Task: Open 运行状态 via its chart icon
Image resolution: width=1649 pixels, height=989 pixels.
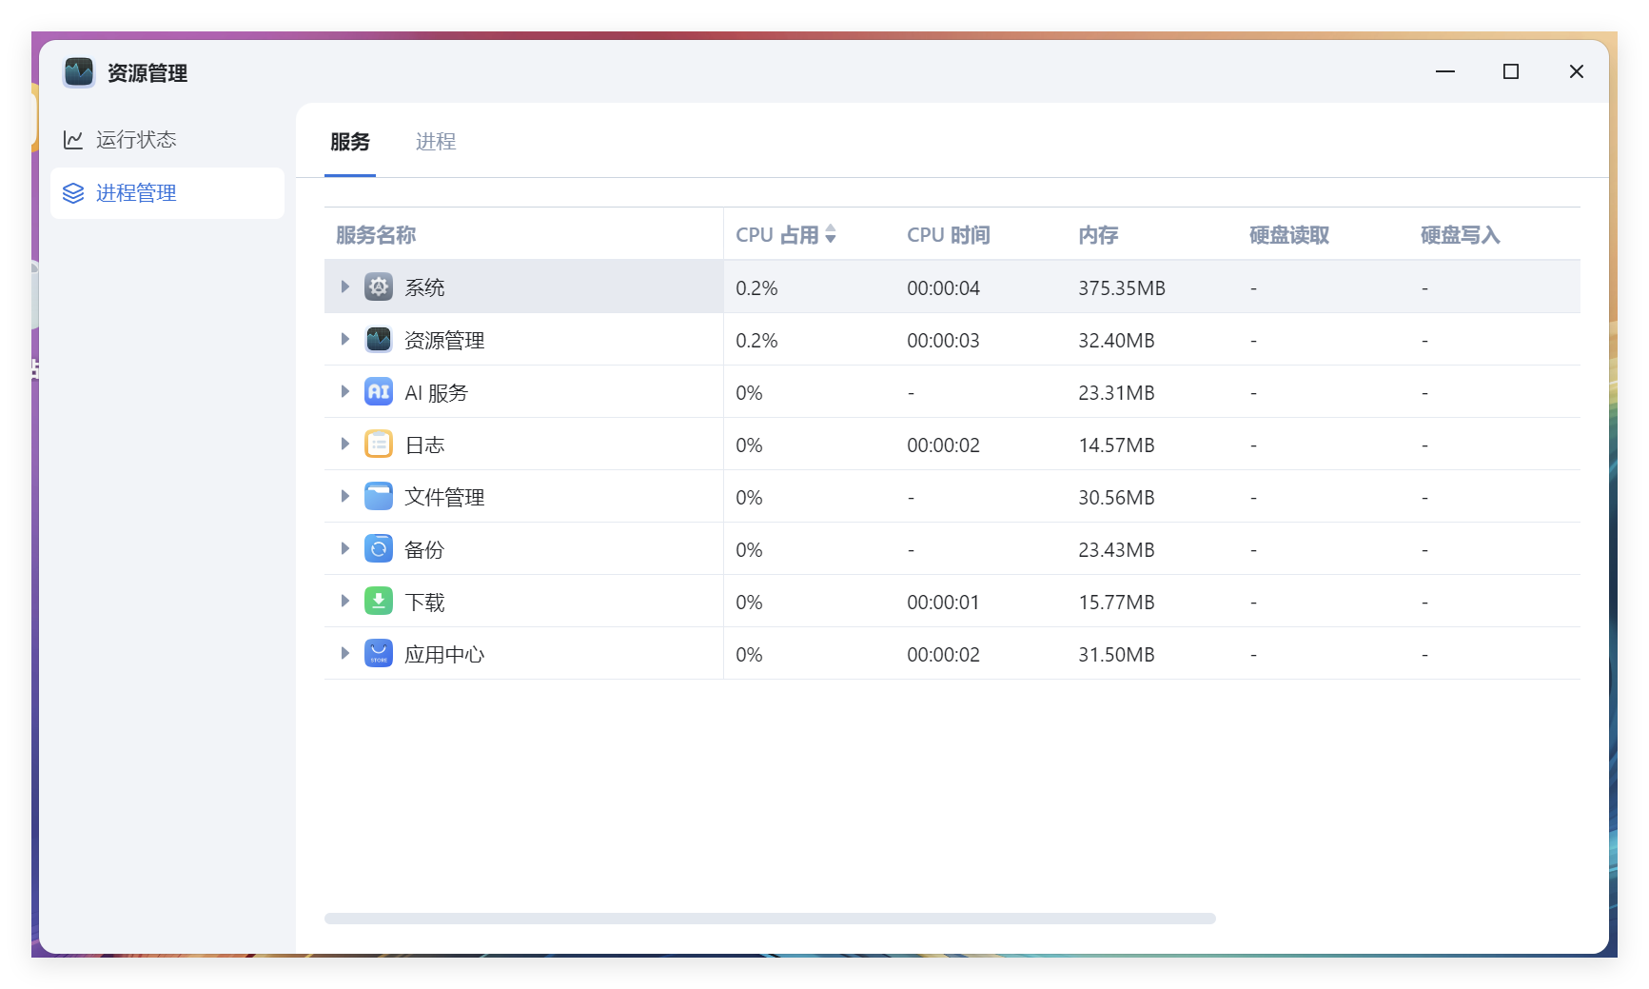Action: click(73, 140)
